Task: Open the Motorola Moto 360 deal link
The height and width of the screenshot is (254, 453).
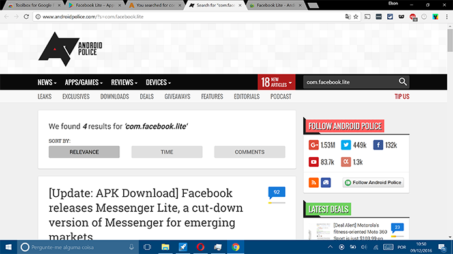Action: pos(360,231)
